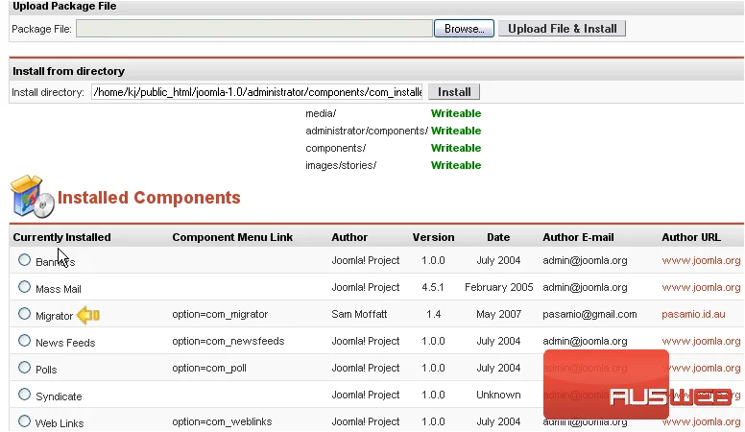The height and width of the screenshot is (432, 745).
Task: Click the components/ directory label
Action: click(x=335, y=148)
